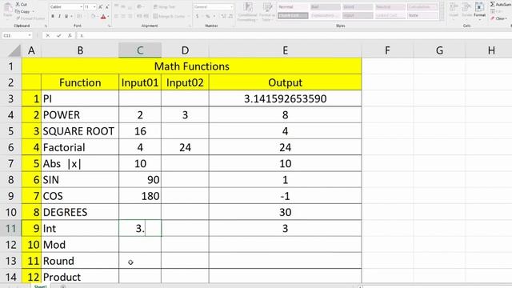The height and width of the screenshot is (288, 512).
Task: Click the output cell '3.141592653590'
Action: (285, 98)
